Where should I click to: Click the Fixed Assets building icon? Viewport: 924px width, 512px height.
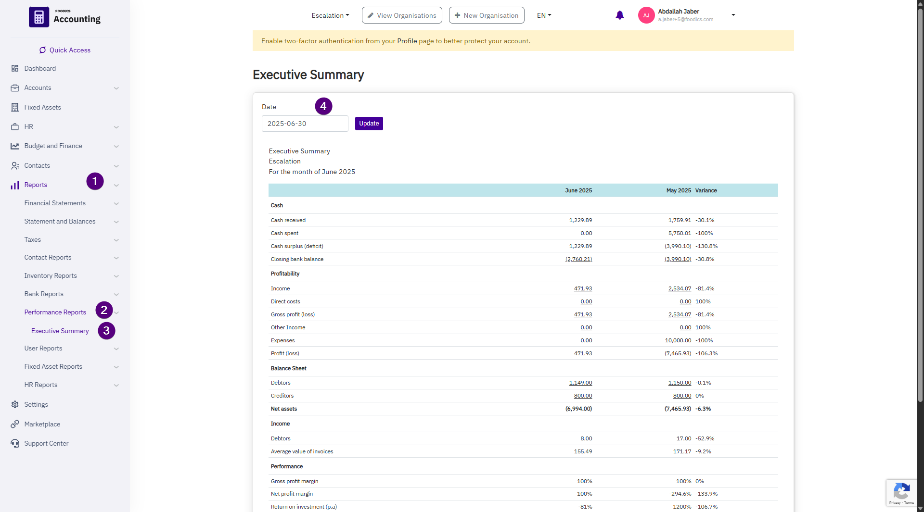15,107
